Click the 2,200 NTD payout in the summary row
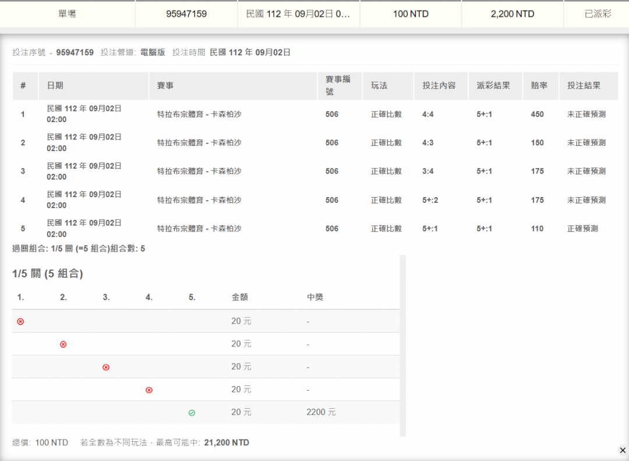 [513, 14]
